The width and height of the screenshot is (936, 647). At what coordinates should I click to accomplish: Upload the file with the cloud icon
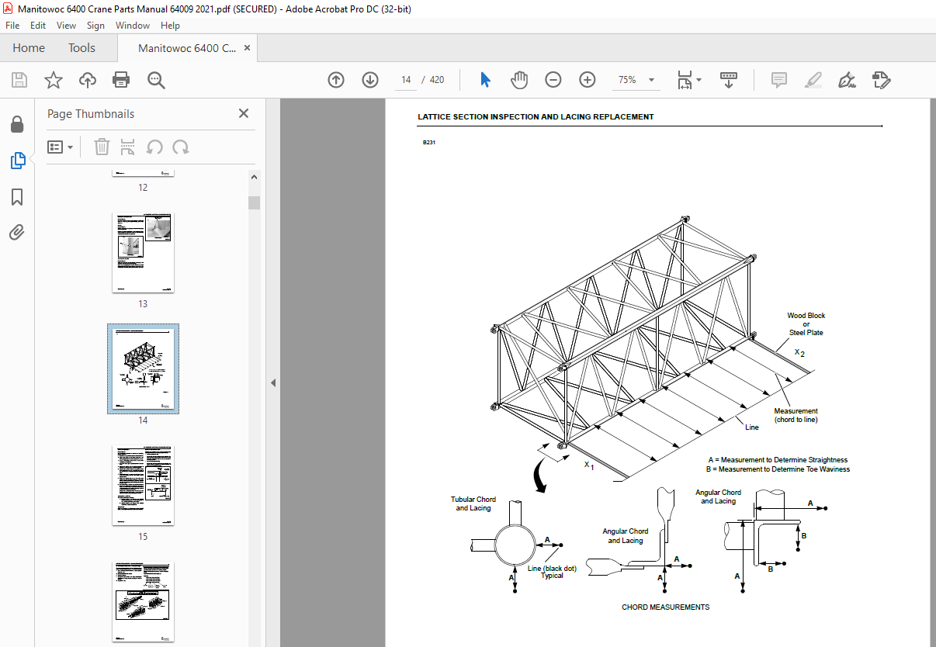[x=88, y=80]
